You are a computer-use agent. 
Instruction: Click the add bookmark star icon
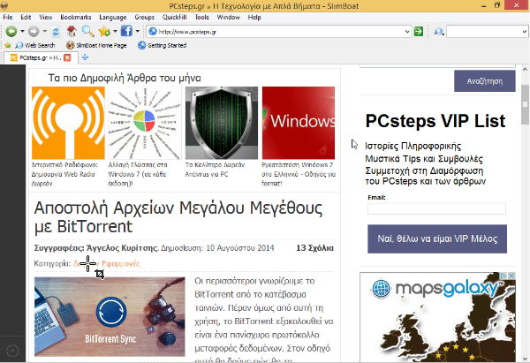click(104, 32)
